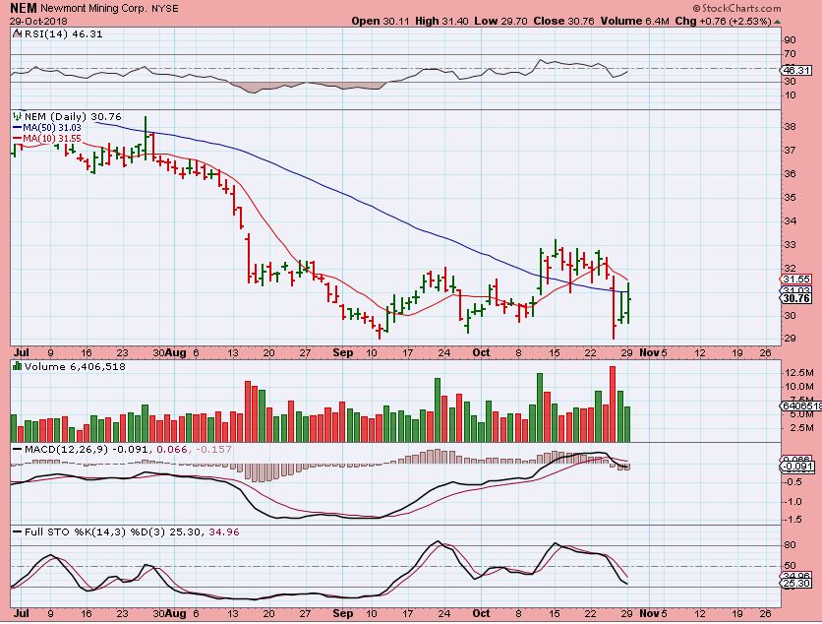Click the volume bars icon before Volume label

point(18,366)
